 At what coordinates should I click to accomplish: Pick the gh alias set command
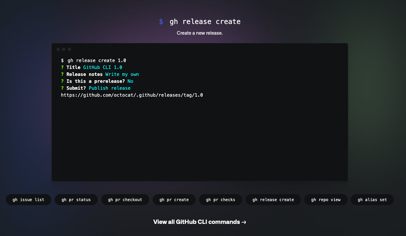pos(372,200)
